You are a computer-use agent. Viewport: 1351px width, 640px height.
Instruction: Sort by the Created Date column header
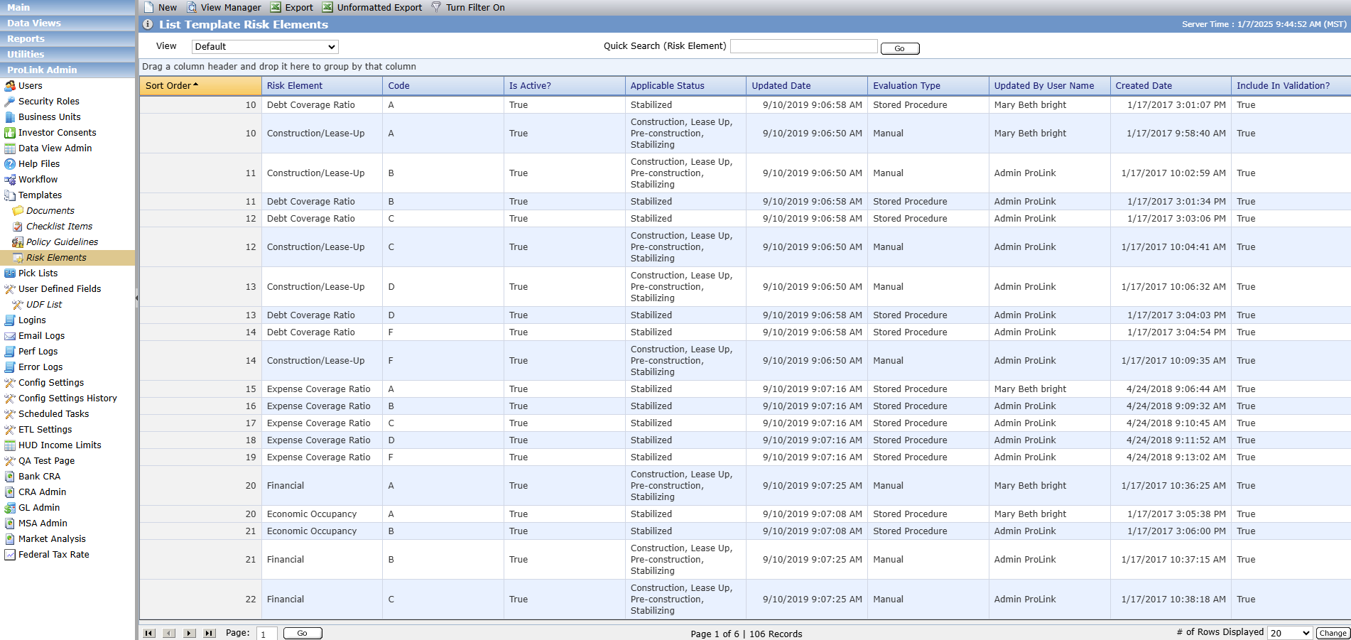1171,86
